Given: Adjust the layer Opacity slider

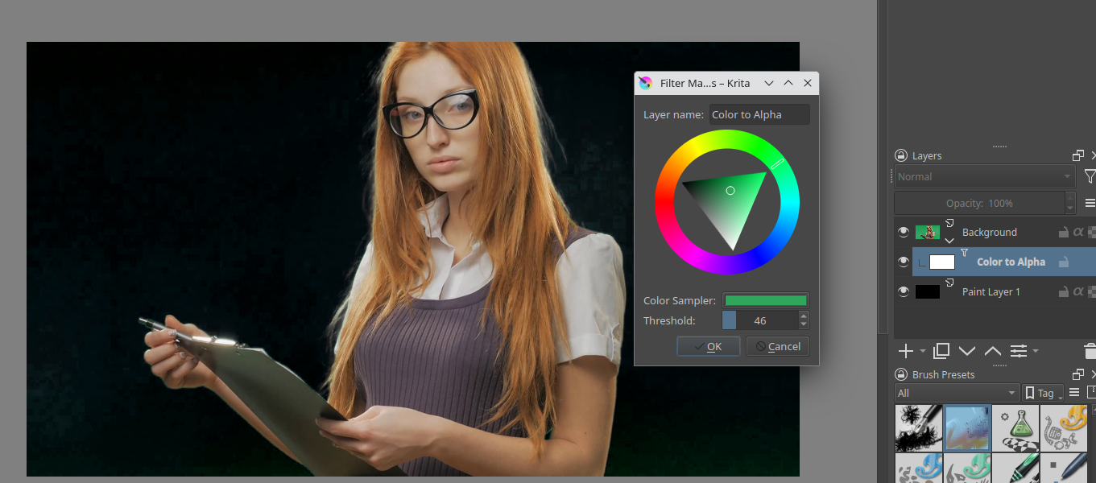Looking at the screenshot, I should (x=979, y=203).
